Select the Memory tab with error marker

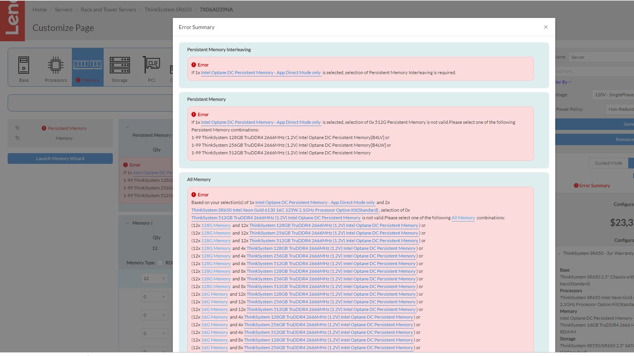click(x=88, y=68)
